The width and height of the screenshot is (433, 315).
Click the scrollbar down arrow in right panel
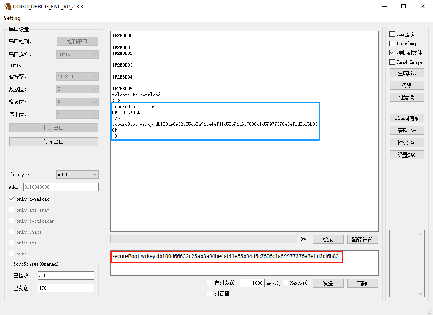420,293
